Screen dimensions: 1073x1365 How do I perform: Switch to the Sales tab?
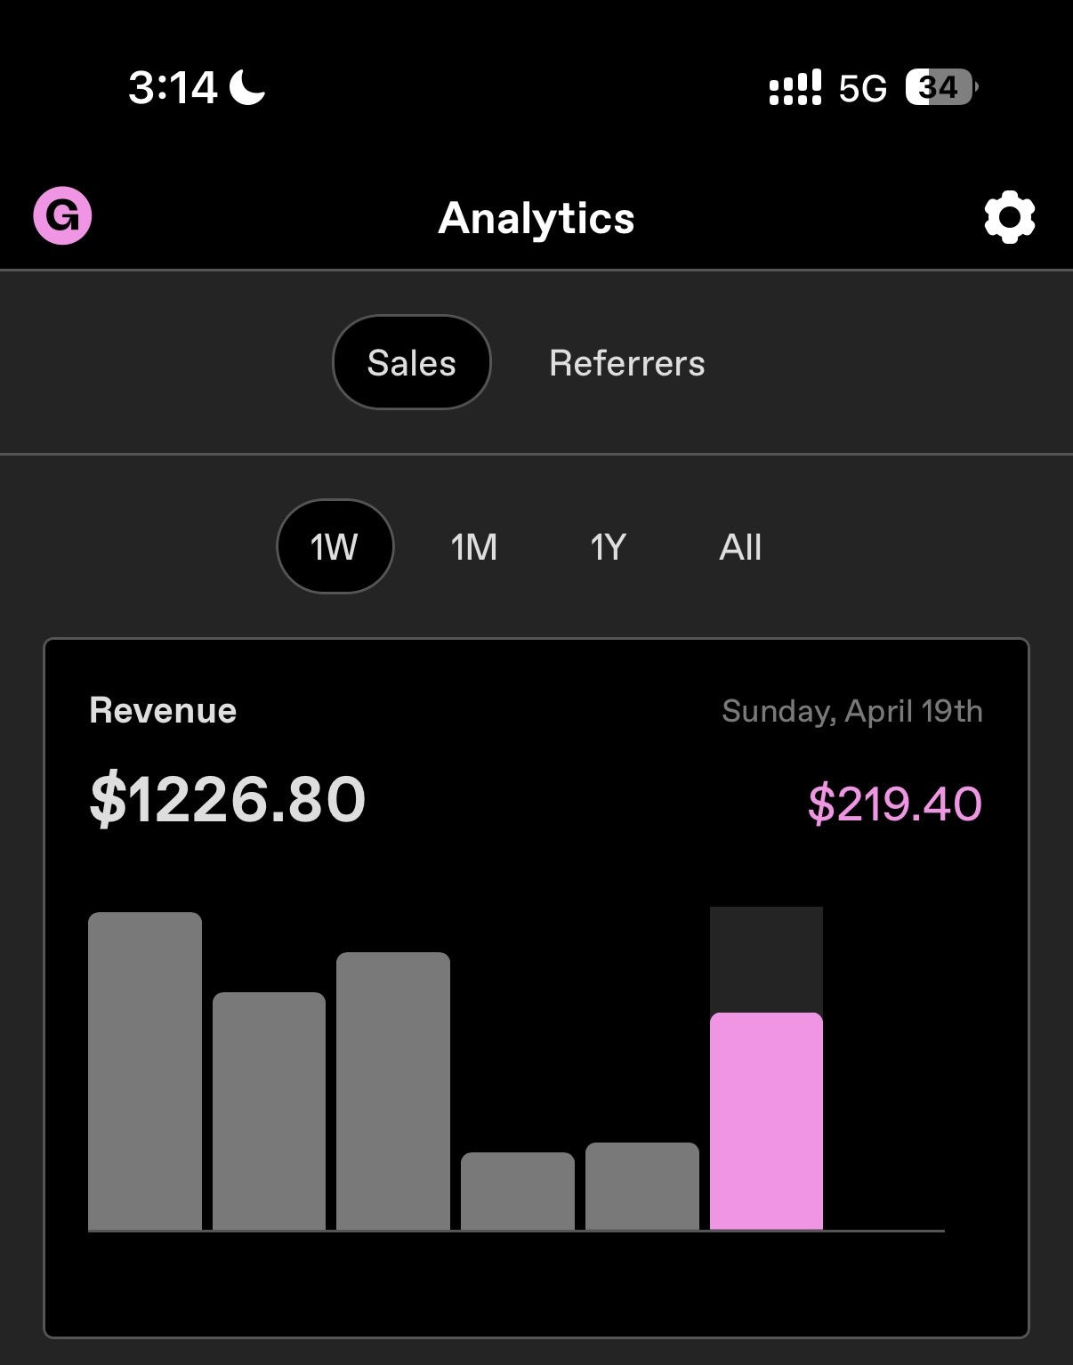411,363
